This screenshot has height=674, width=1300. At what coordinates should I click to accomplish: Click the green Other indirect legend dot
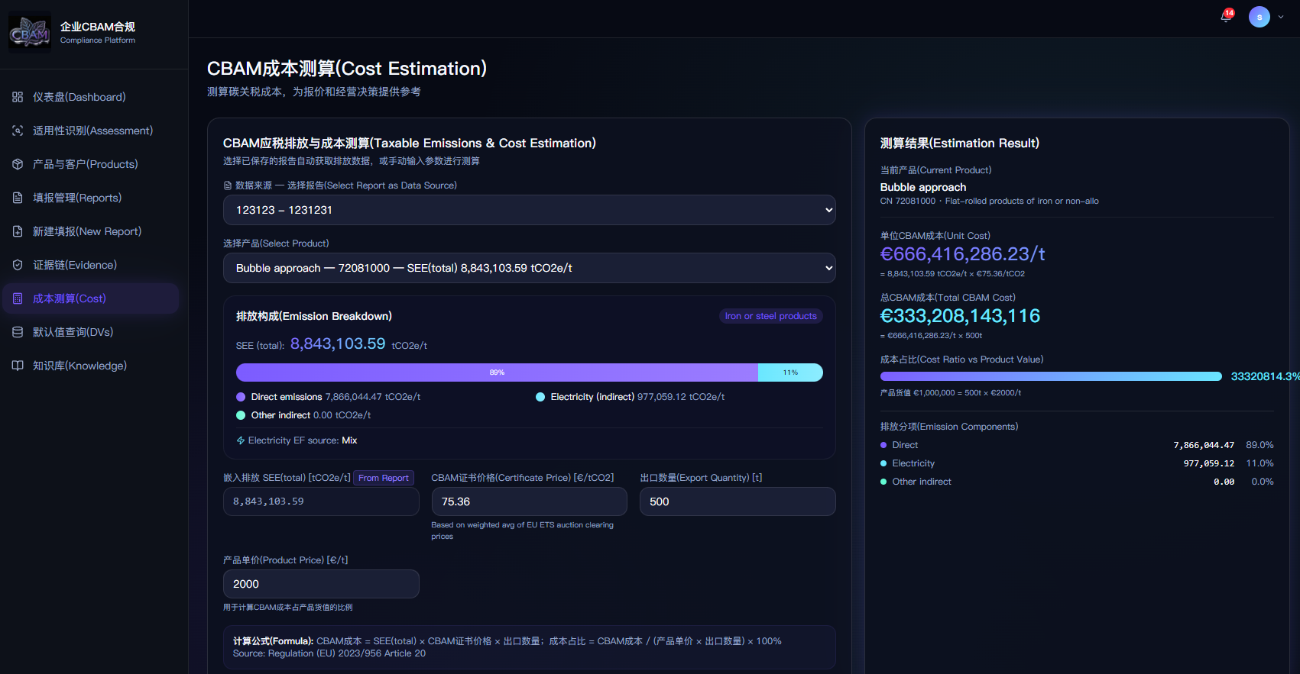(x=241, y=415)
